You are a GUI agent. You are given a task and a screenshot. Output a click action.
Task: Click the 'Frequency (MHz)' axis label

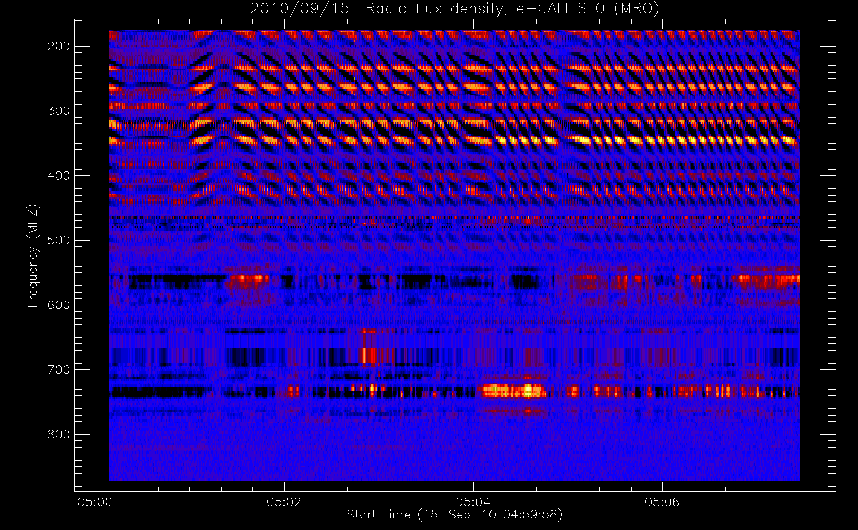[33, 255]
